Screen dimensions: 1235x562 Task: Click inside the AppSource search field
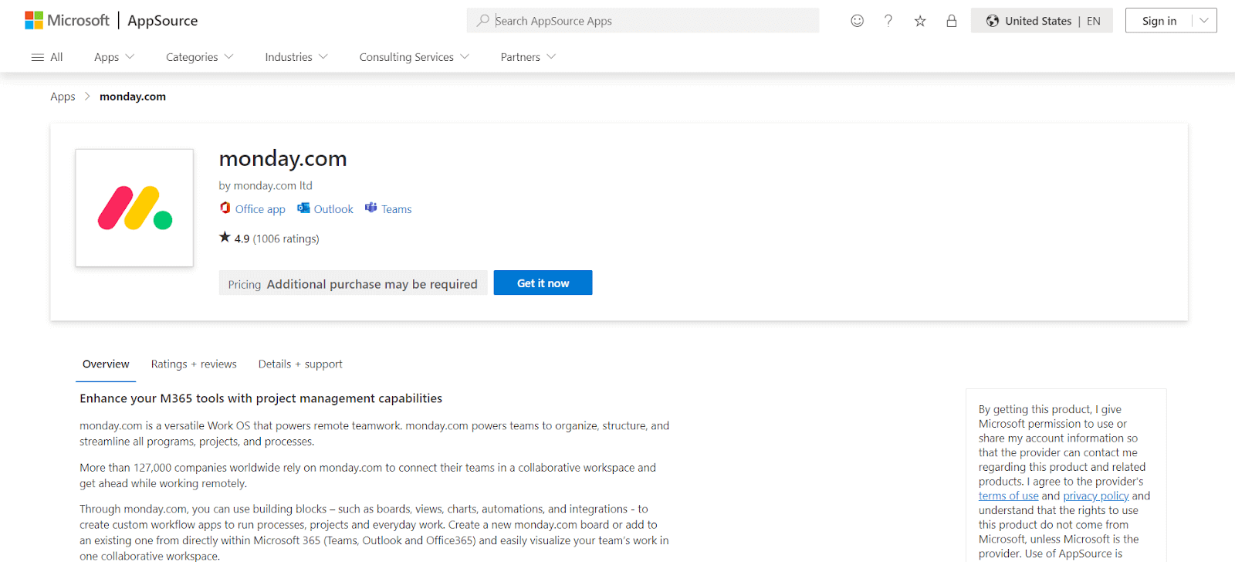[x=643, y=20]
